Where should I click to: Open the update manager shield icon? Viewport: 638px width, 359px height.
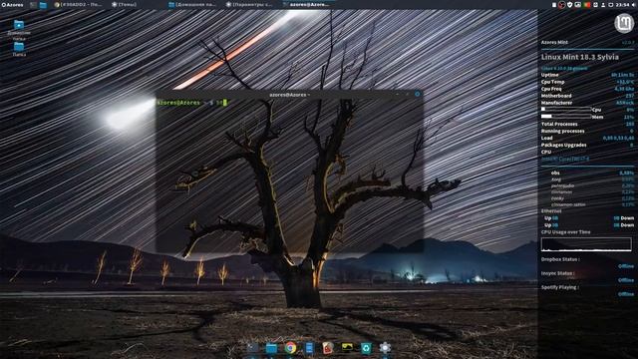pyautogui.click(x=570, y=5)
